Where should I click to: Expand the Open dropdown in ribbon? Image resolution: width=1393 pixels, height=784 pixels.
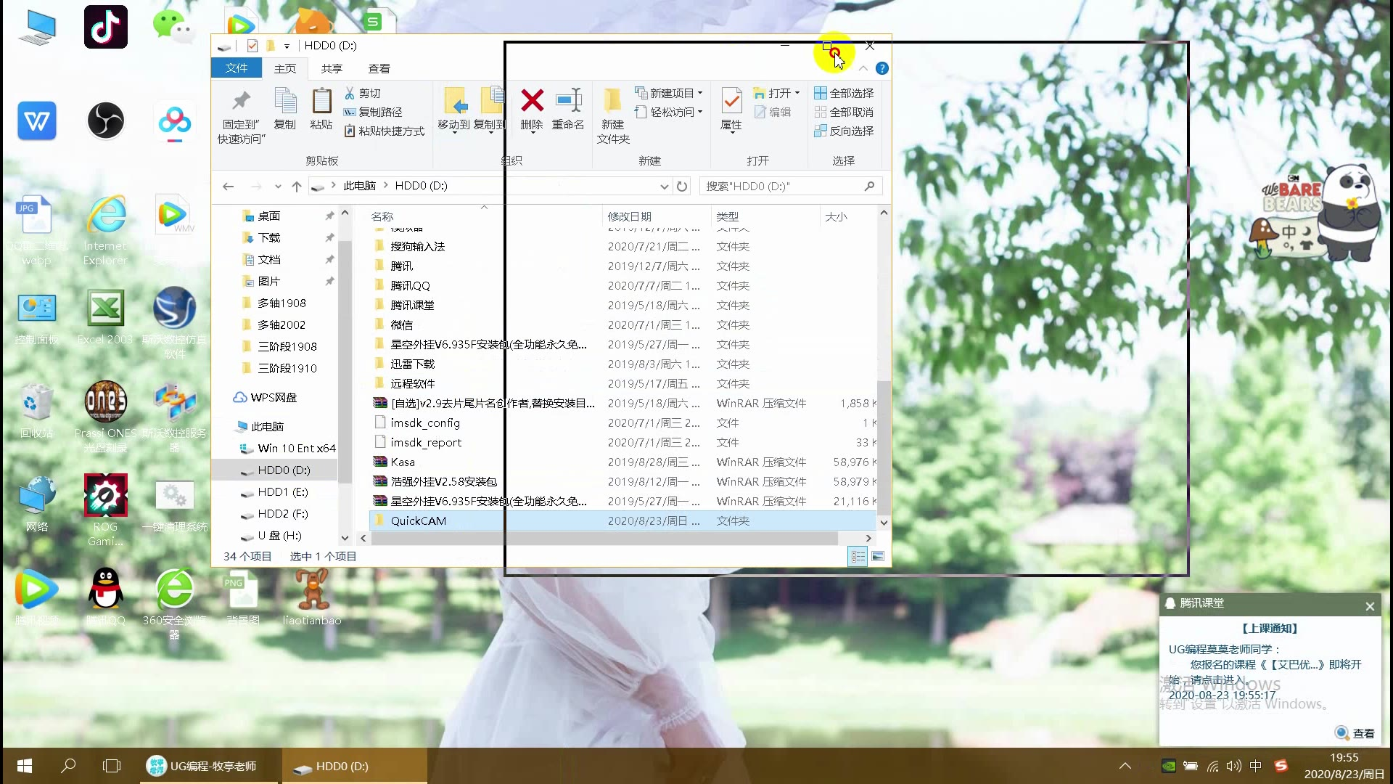(797, 93)
